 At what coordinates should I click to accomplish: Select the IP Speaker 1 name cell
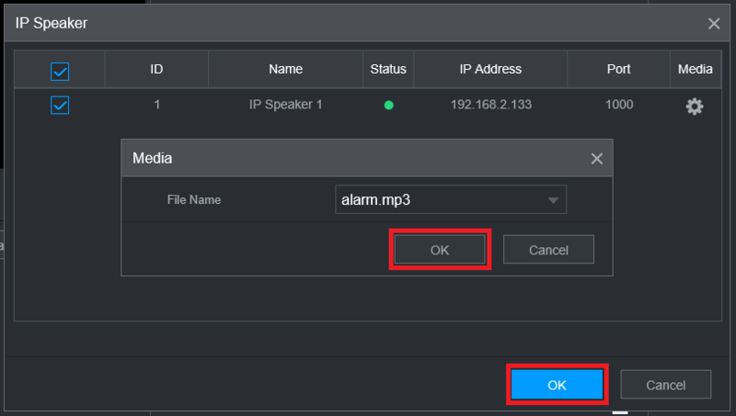tap(285, 105)
